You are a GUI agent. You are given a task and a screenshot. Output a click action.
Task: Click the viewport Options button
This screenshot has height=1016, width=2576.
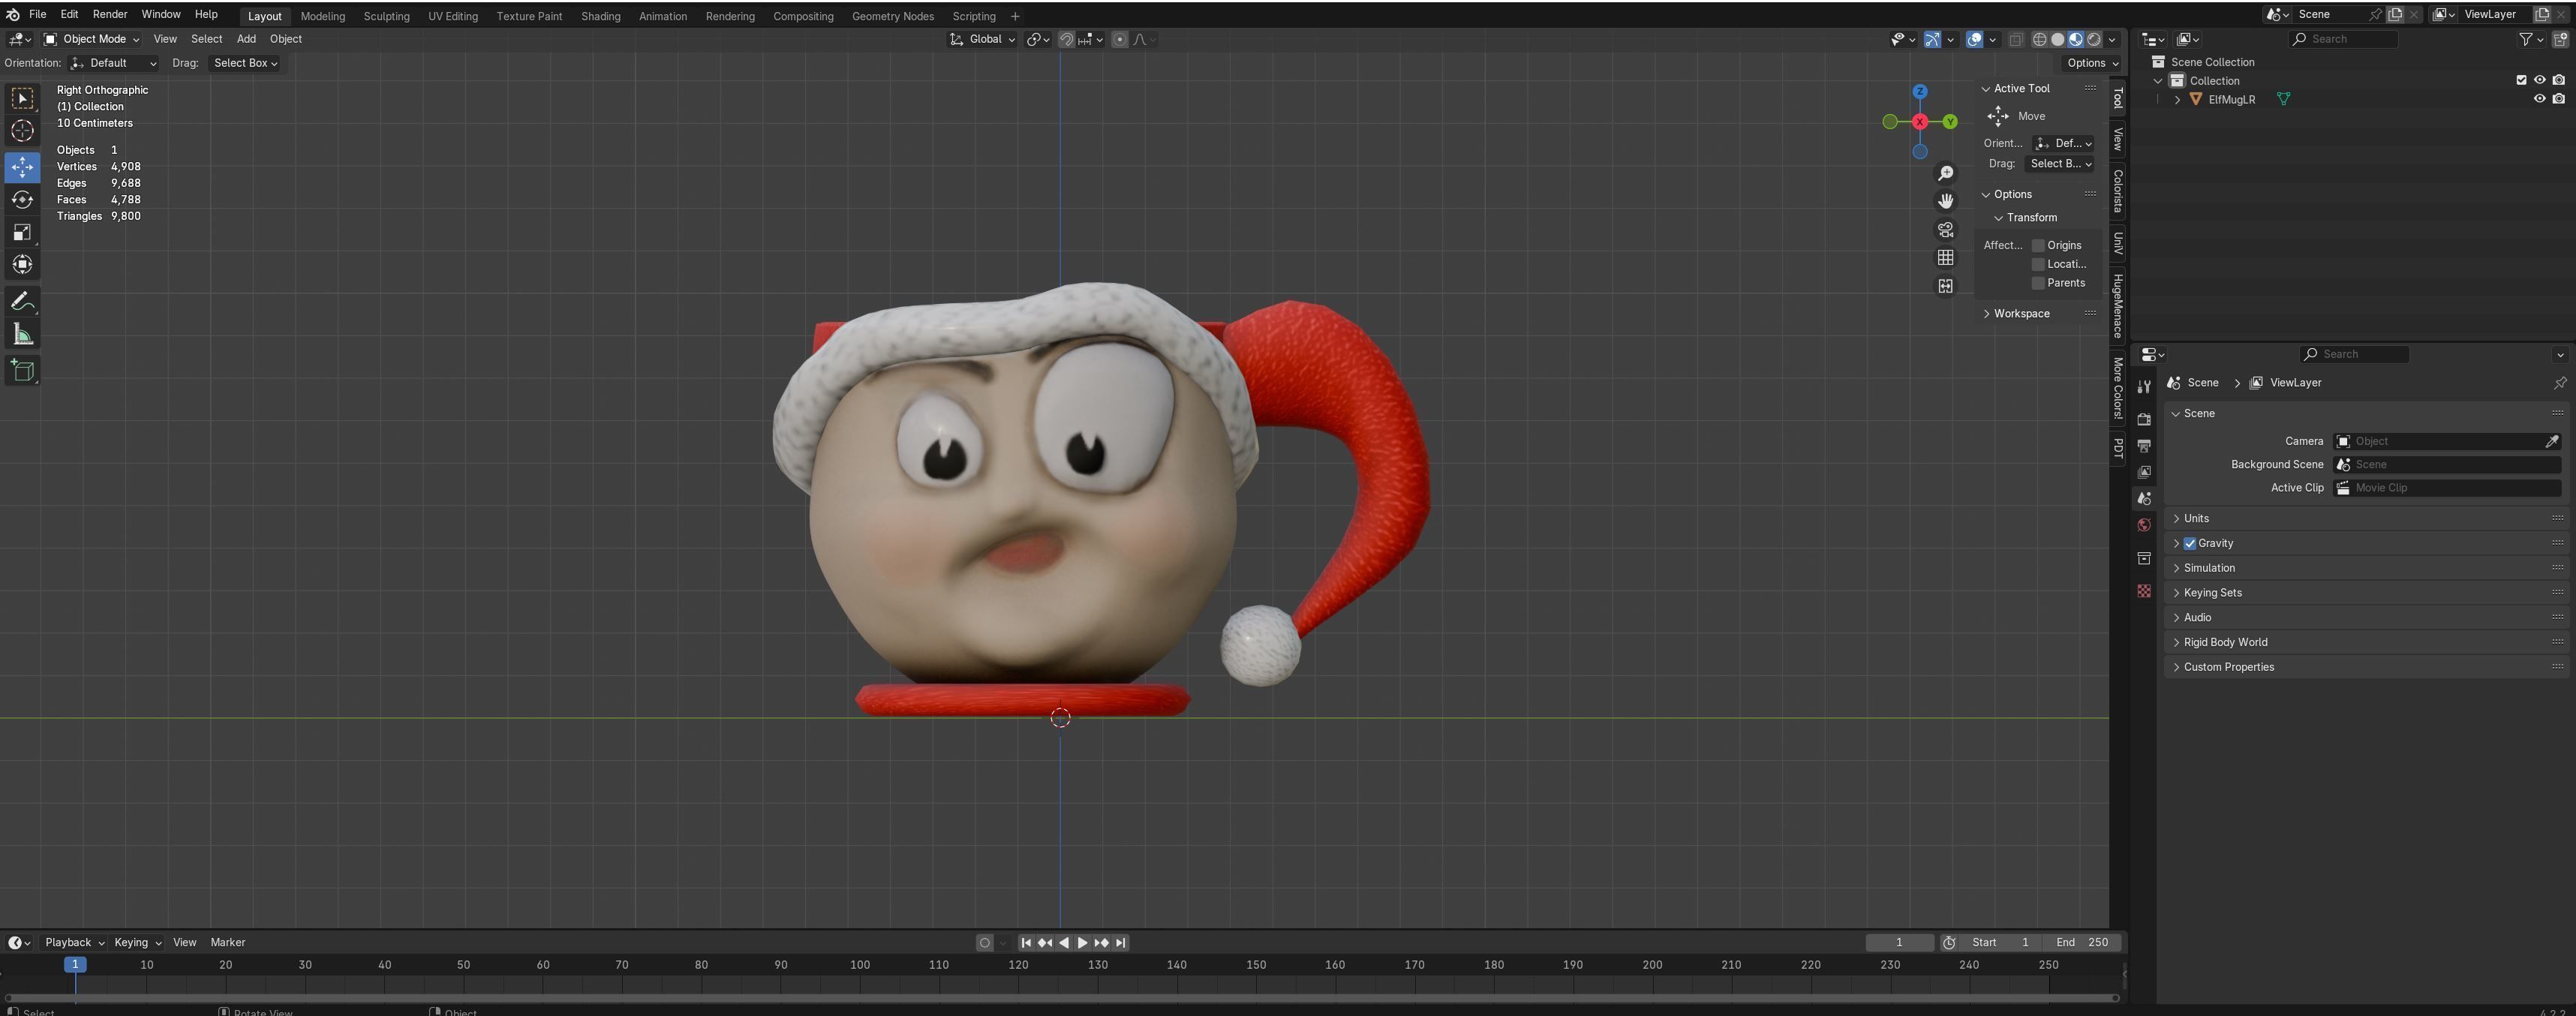(2092, 63)
